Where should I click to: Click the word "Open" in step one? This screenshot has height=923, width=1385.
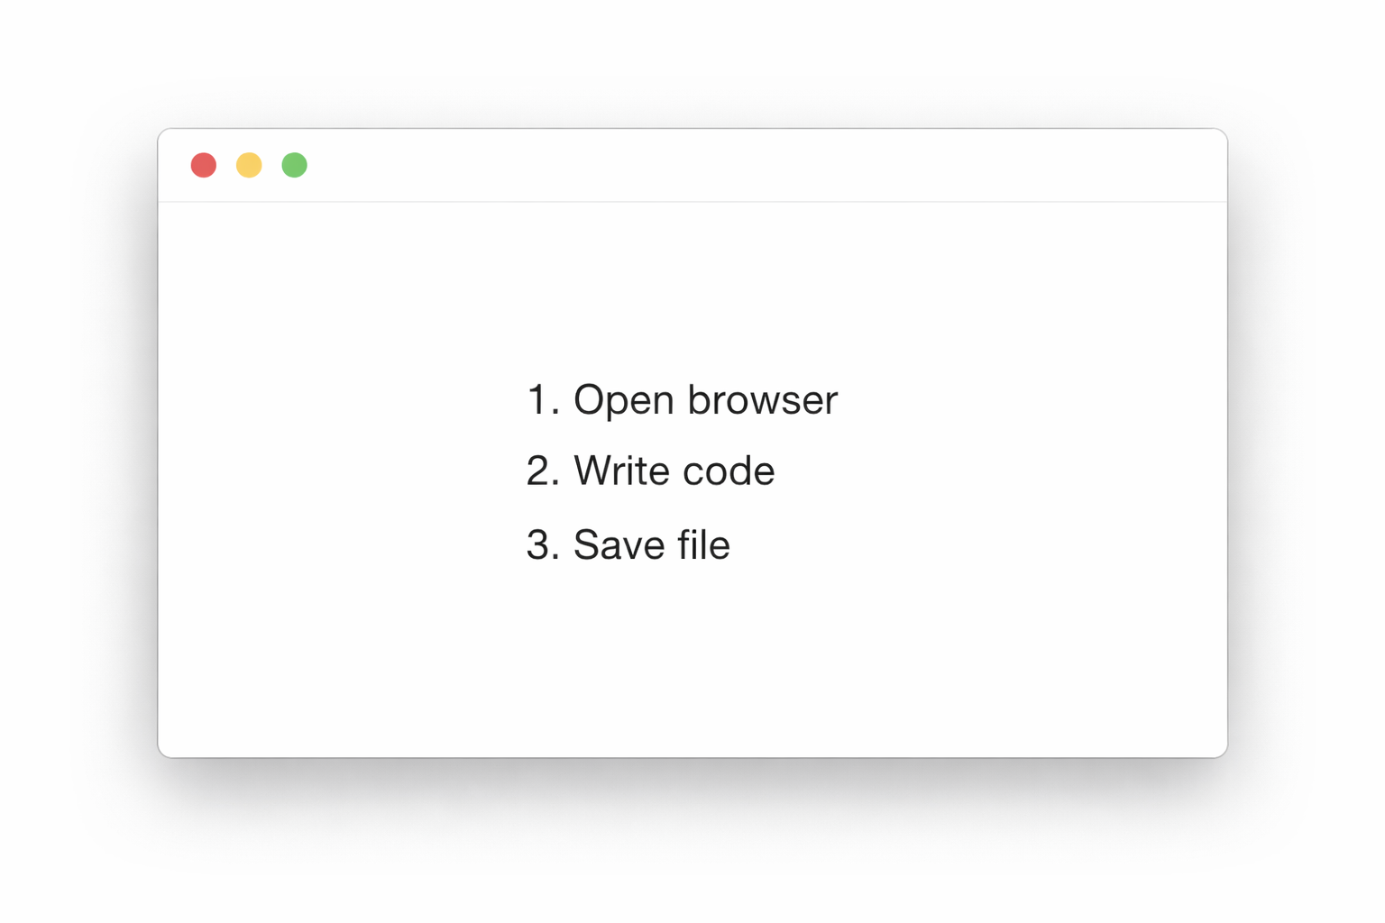pos(624,400)
